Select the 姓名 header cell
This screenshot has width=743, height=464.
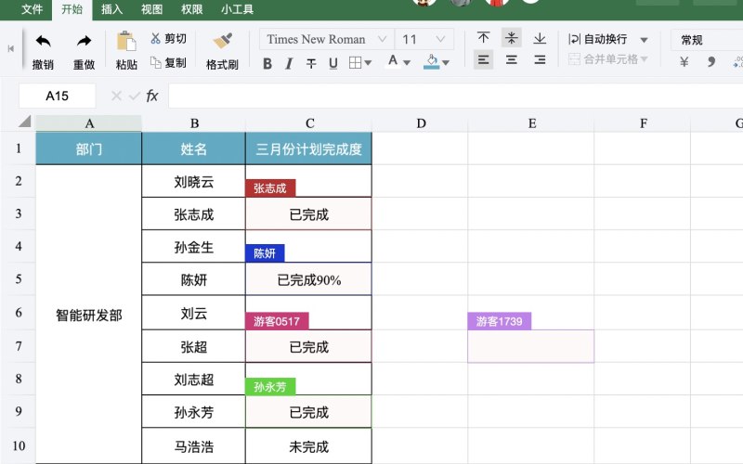(193, 148)
